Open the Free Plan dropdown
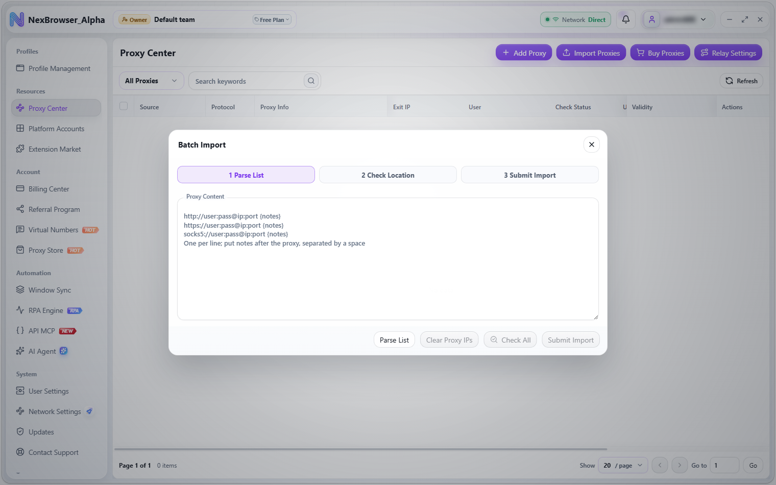This screenshot has width=776, height=485. point(272,20)
